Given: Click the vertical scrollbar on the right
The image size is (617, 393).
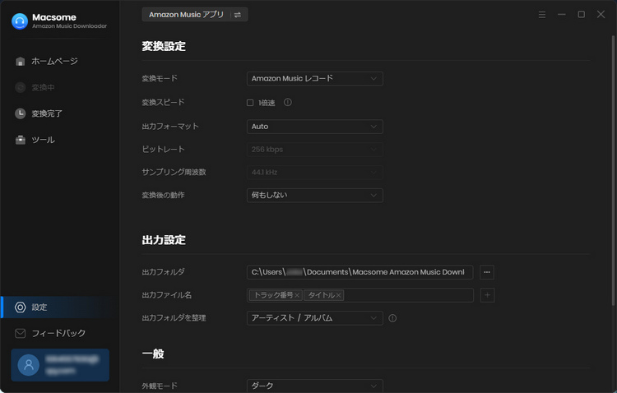Looking at the screenshot, I should tap(613, 170).
